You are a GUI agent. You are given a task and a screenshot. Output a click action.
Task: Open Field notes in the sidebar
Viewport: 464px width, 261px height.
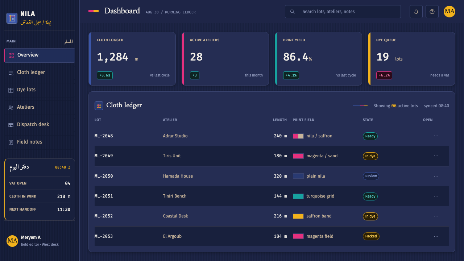coord(40,142)
